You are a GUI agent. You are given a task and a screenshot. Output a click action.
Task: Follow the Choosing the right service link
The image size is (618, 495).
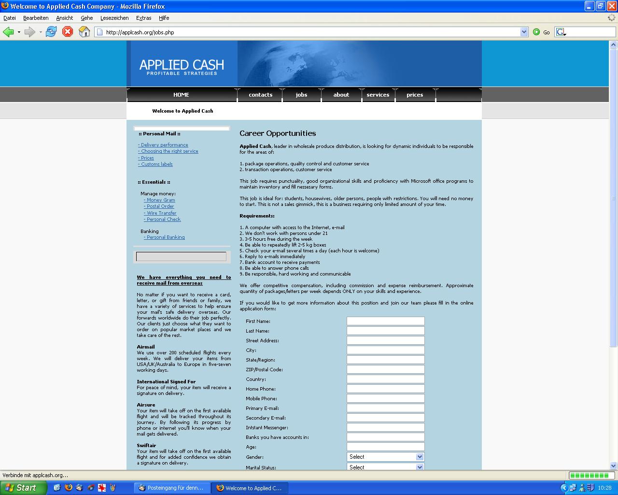(168, 151)
